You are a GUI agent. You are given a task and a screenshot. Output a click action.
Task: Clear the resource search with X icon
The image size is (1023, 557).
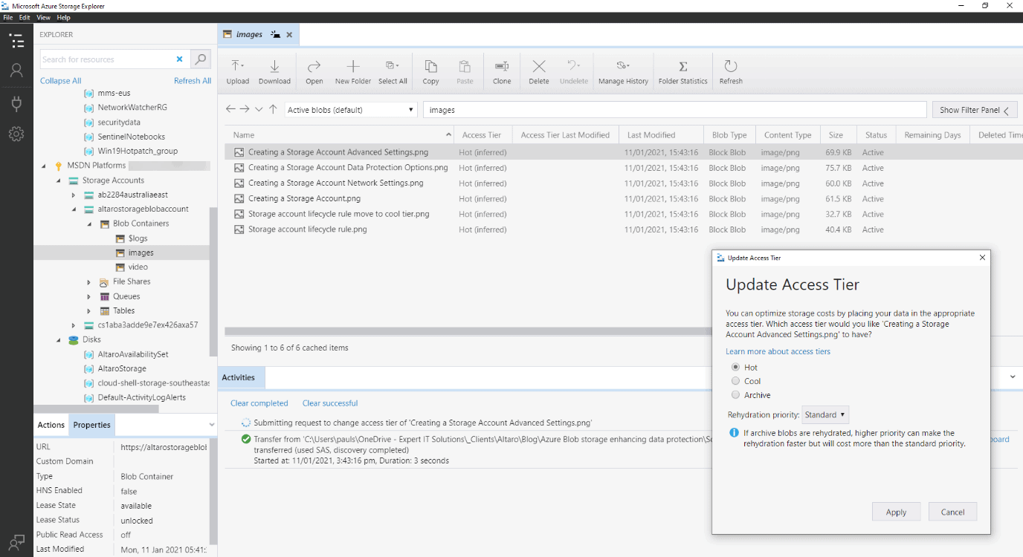[179, 59]
